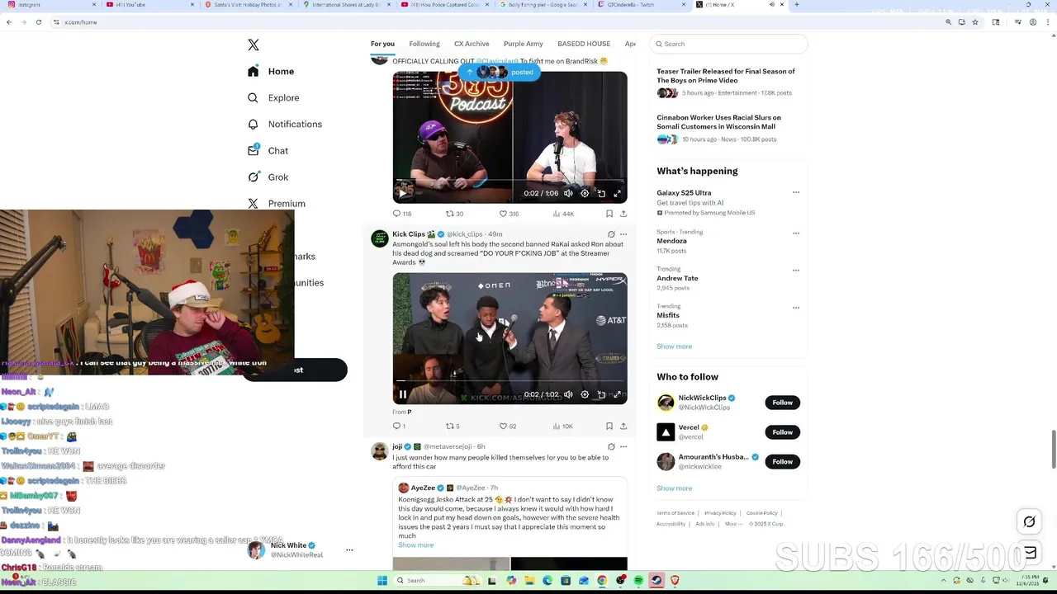Switch to the Purple Army tab
Image resolution: width=1057 pixels, height=594 pixels.
[524, 44]
